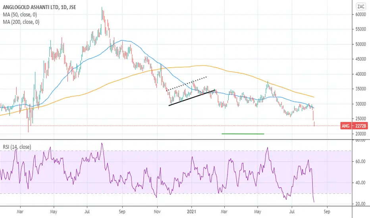
Task: Click the 50000 price axis label
Action: [x=360, y=44]
